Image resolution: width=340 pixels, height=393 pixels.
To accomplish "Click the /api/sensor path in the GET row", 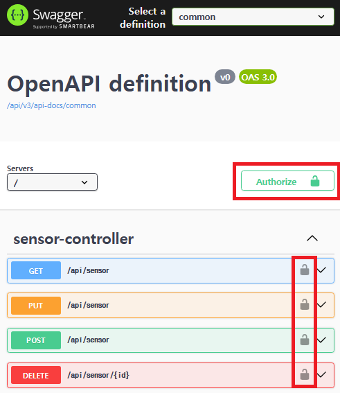I will click(x=88, y=271).
